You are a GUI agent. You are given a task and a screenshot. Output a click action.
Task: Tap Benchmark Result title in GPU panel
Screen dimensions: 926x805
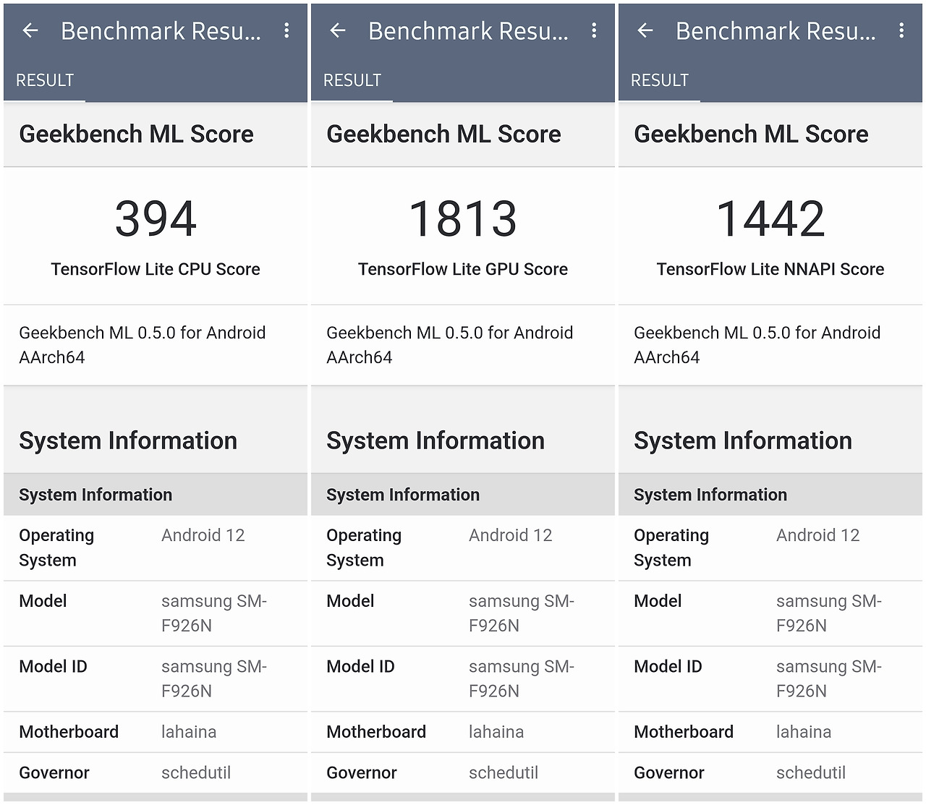[468, 31]
